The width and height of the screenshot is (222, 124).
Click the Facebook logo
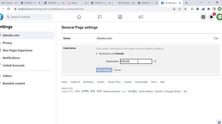[1, 17]
